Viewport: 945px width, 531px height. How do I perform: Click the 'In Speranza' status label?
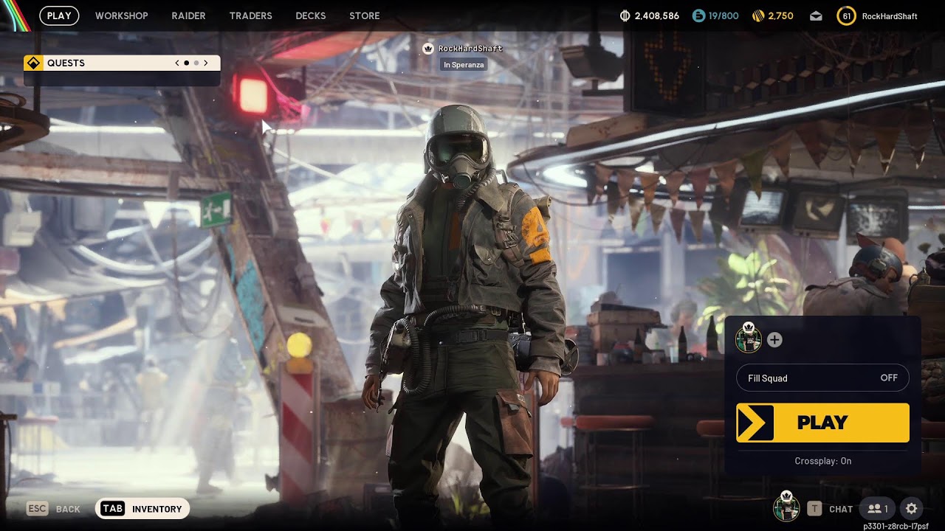(464, 65)
